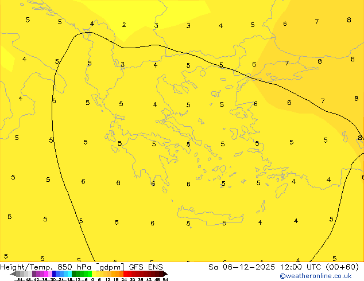Click the lone '2' temperature value on map
The height and width of the screenshot is (281, 364).
click(124, 25)
